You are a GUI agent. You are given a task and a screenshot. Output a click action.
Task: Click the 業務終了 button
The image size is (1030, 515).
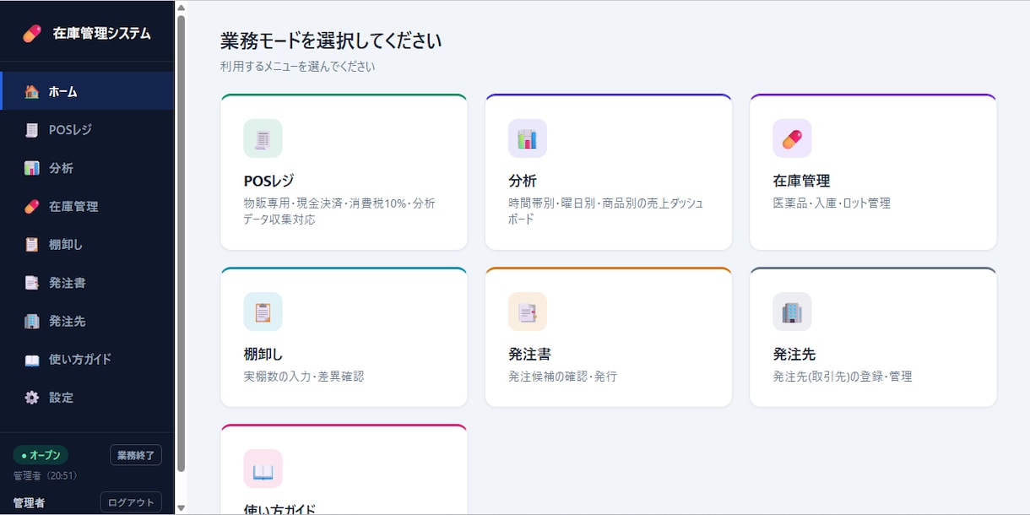tap(136, 455)
